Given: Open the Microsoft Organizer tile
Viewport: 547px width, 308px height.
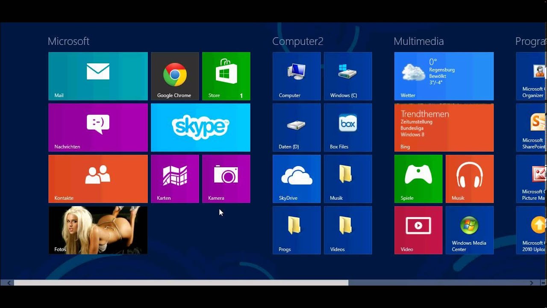Looking at the screenshot, I should [532, 76].
